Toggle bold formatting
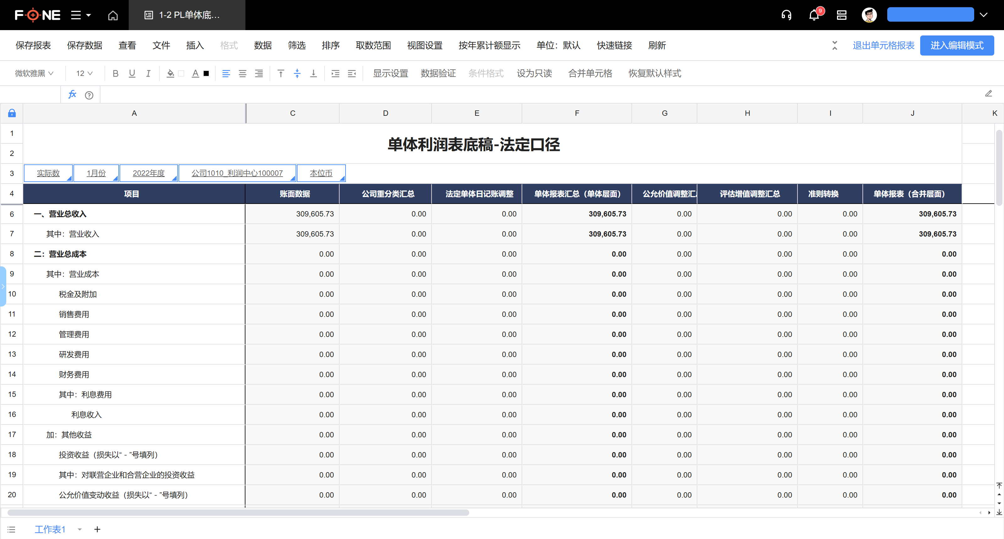Image resolution: width=1004 pixels, height=539 pixels. [115, 73]
